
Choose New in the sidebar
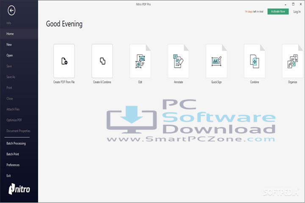[x=9, y=44]
